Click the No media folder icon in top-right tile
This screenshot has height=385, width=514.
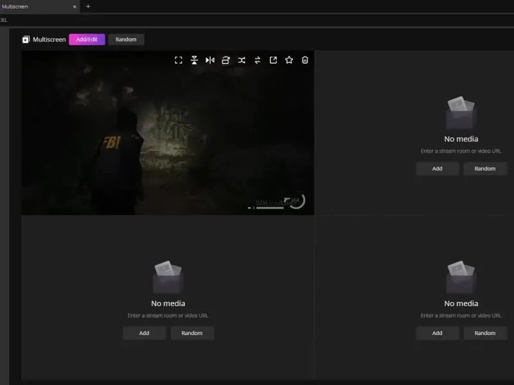pyautogui.click(x=461, y=112)
